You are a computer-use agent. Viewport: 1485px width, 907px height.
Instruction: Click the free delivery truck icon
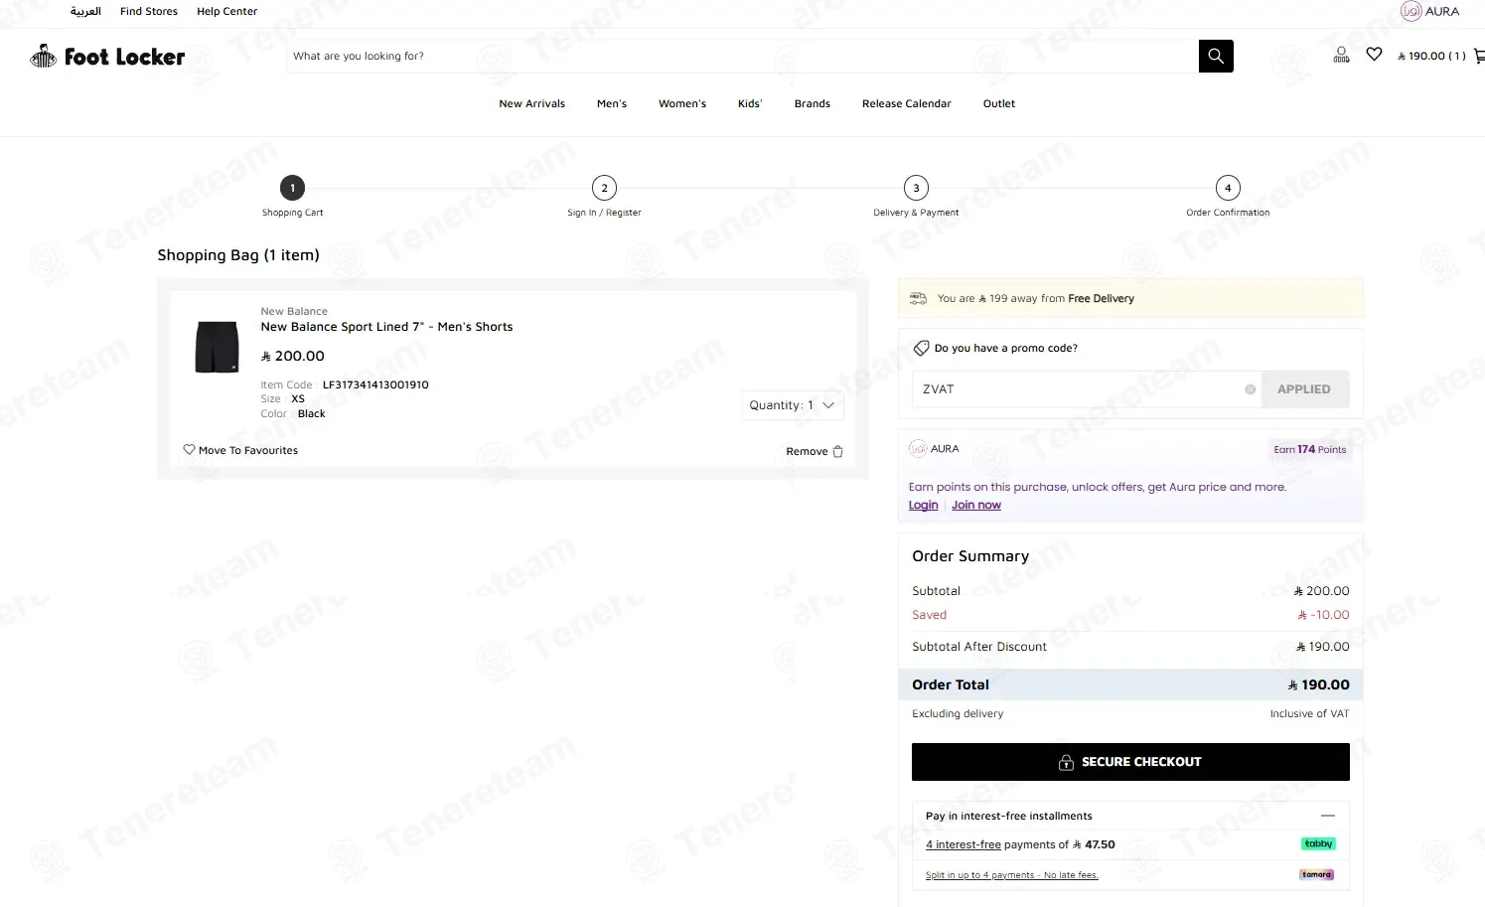(919, 298)
